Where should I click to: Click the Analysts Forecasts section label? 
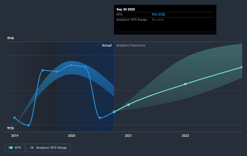pyautogui.click(x=131, y=45)
